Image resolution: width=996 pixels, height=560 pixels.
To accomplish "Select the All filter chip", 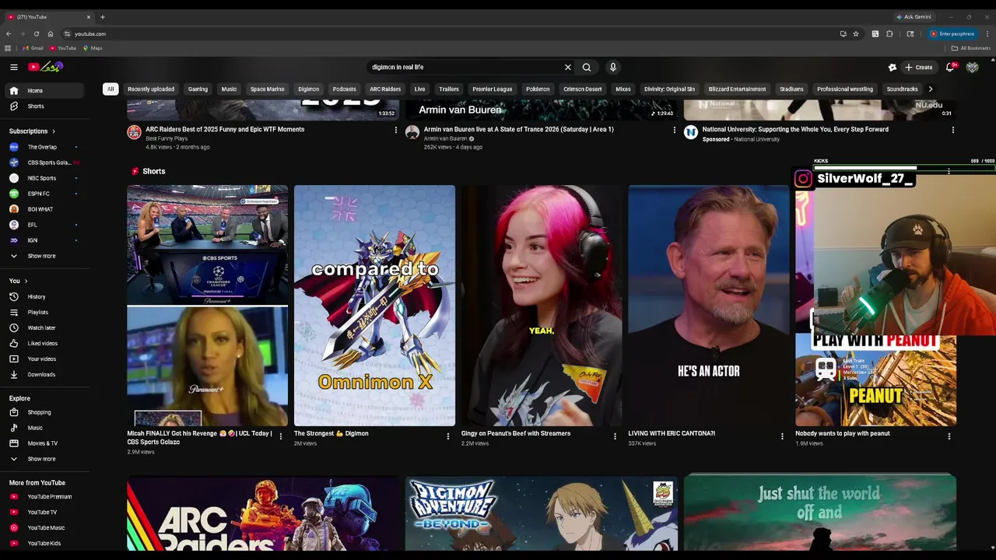I will pos(110,89).
